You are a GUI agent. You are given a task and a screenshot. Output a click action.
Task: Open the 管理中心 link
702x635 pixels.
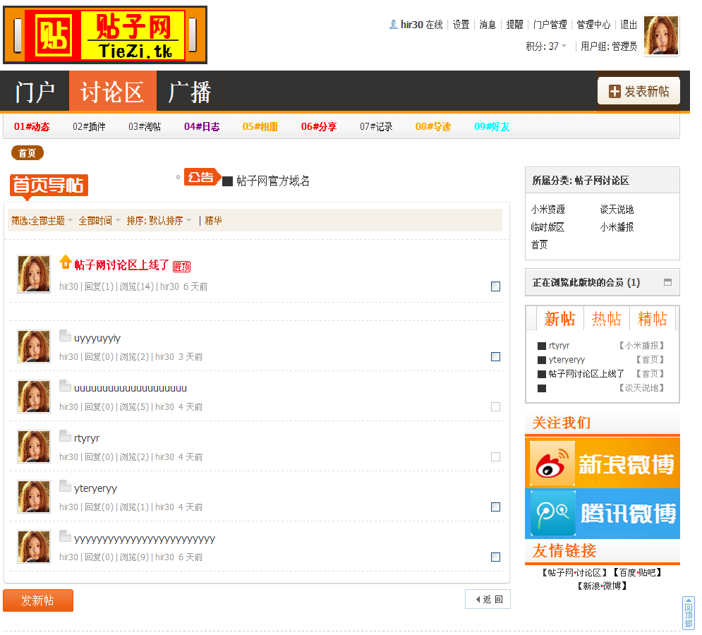pyautogui.click(x=593, y=25)
